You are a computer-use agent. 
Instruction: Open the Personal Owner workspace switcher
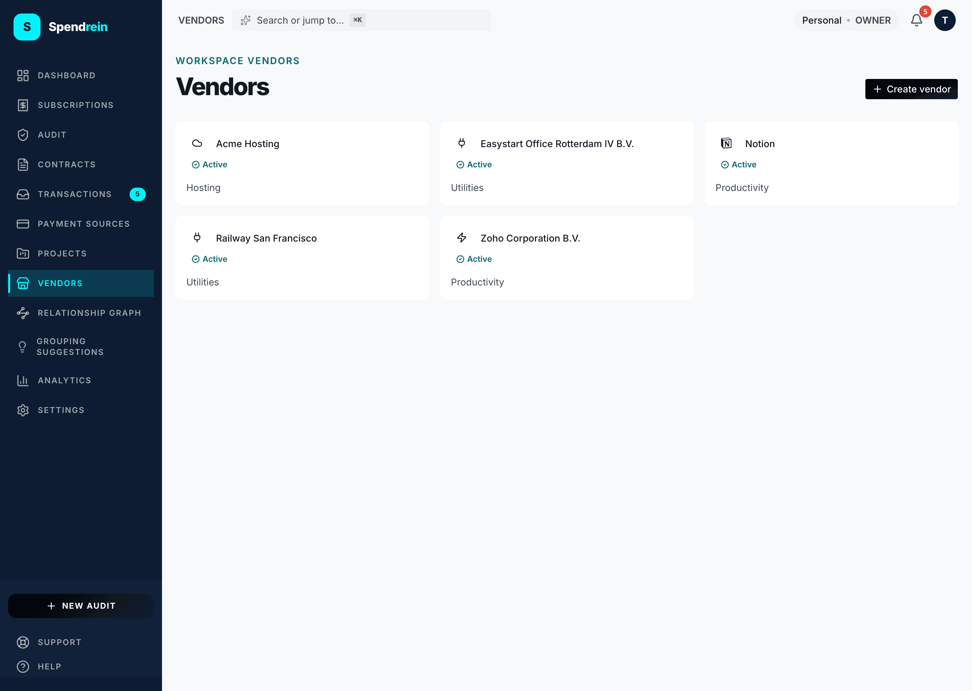pyautogui.click(x=846, y=21)
